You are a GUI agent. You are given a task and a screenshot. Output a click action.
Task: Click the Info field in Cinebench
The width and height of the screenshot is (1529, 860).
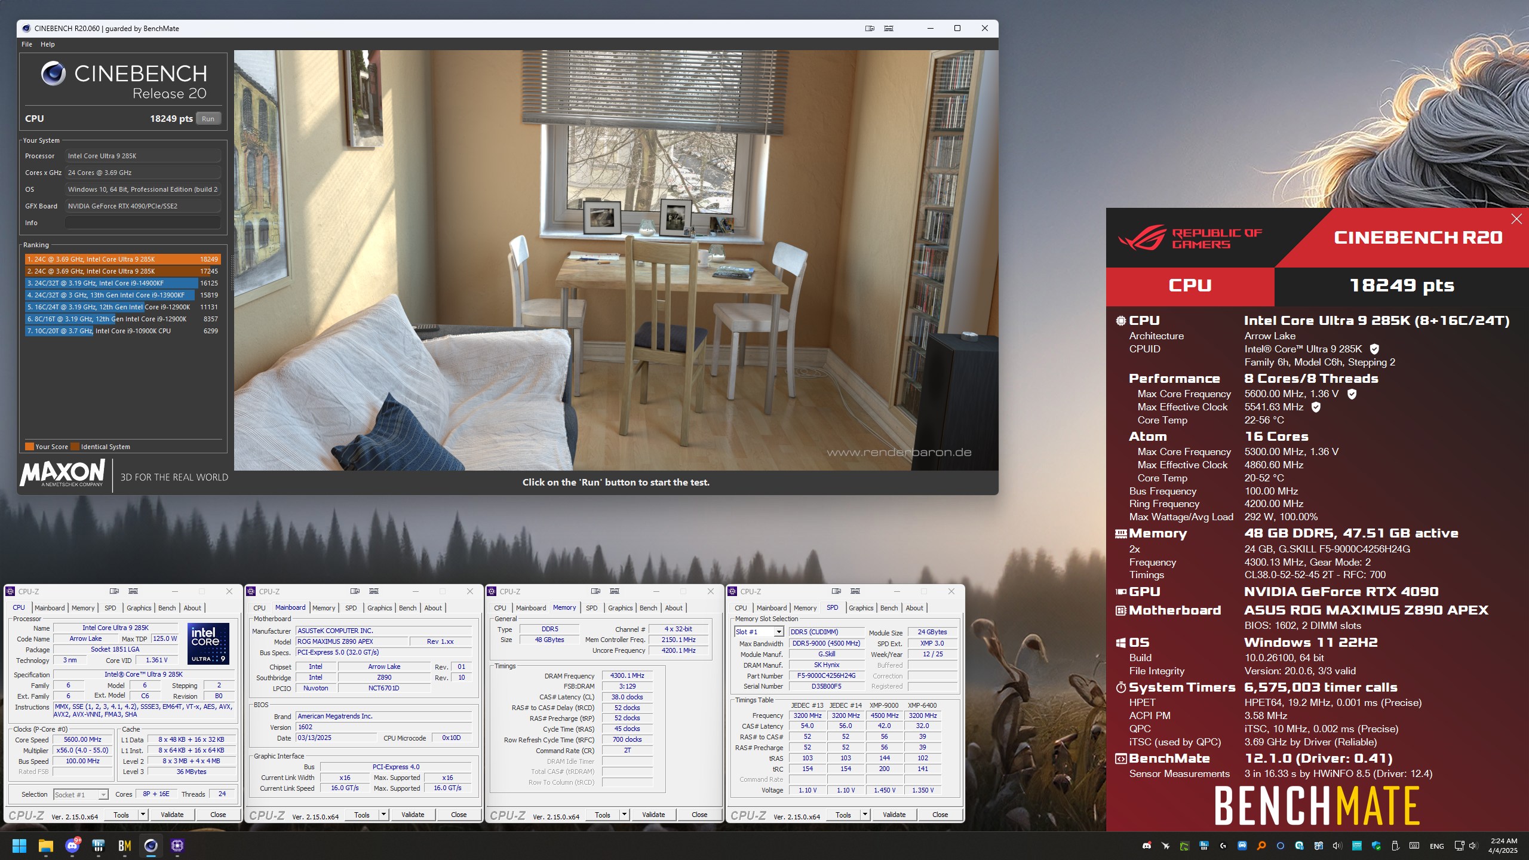tap(143, 223)
